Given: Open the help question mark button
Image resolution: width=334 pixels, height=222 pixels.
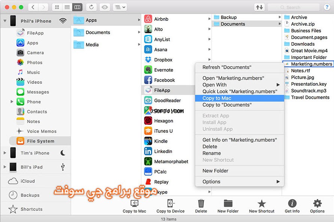Looking at the screenshot, I should click(326, 7).
